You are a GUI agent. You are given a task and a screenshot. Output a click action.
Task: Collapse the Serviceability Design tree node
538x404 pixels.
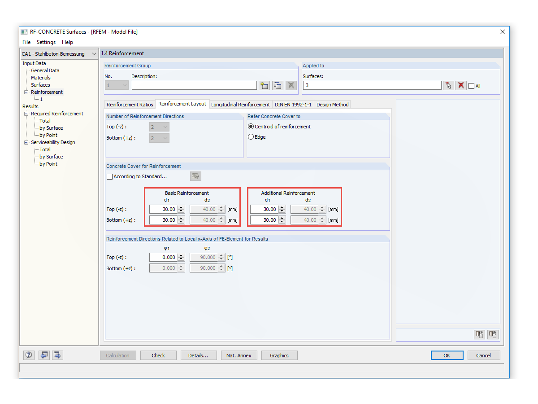[26, 142]
